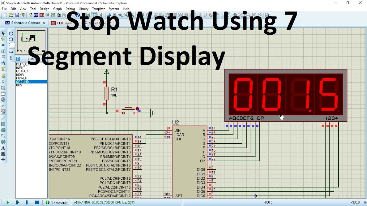This screenshot has width=367, height=206.
Task: Advance the simulation with Step button
Action: click(x=17, y=202)
